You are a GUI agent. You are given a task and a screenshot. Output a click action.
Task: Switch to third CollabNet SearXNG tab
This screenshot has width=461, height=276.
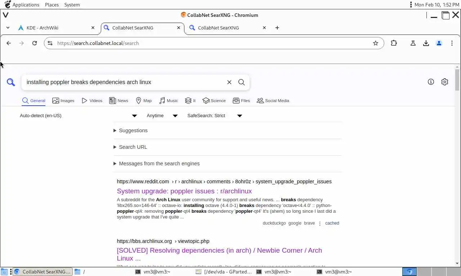[227, 28]
